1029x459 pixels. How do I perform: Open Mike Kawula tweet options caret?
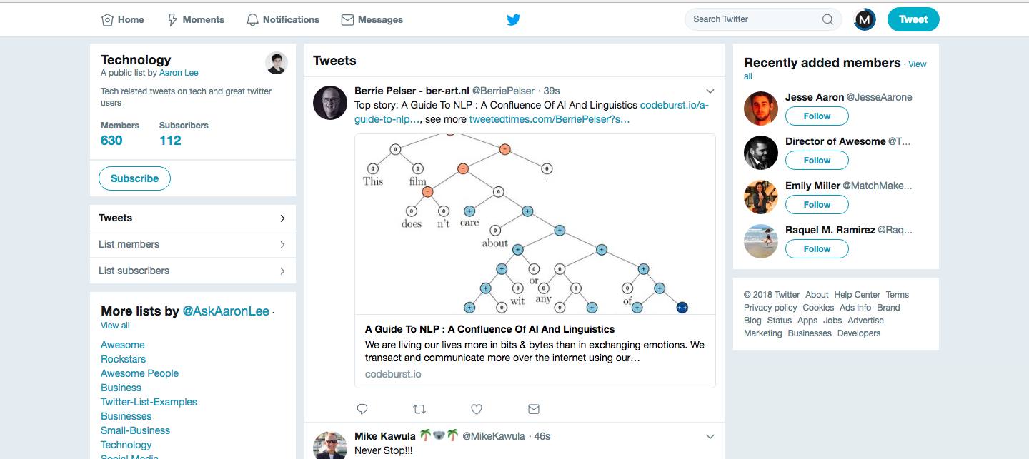point(710,436)
